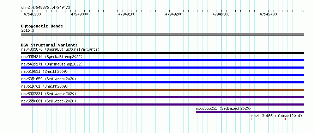Select the blue nsv5439171 variant bar
The width and height of the screenshot is (314, 133).
click(x=162, y=68)
